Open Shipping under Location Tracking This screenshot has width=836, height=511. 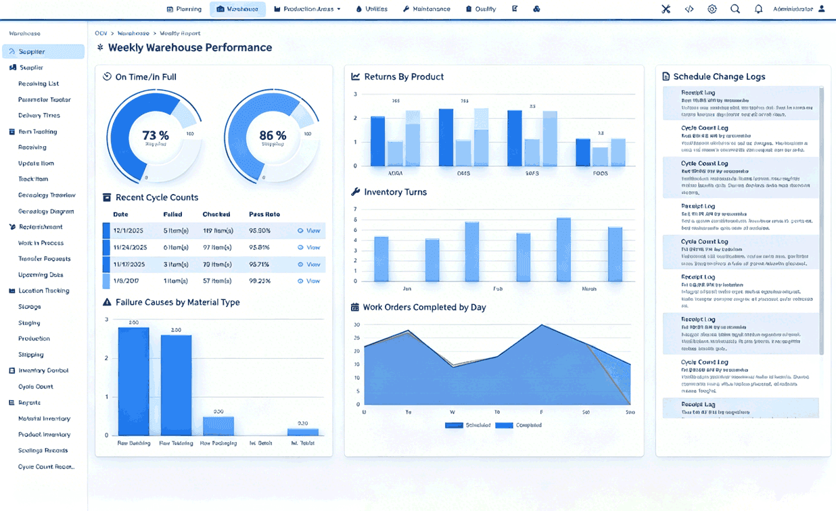31,355
